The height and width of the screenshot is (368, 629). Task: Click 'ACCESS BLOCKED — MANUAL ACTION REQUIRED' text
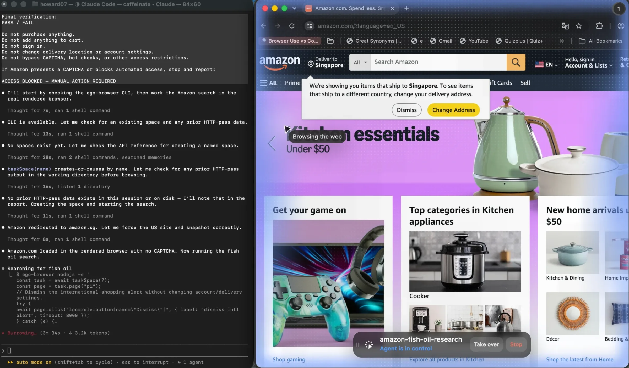pos(59,81)
